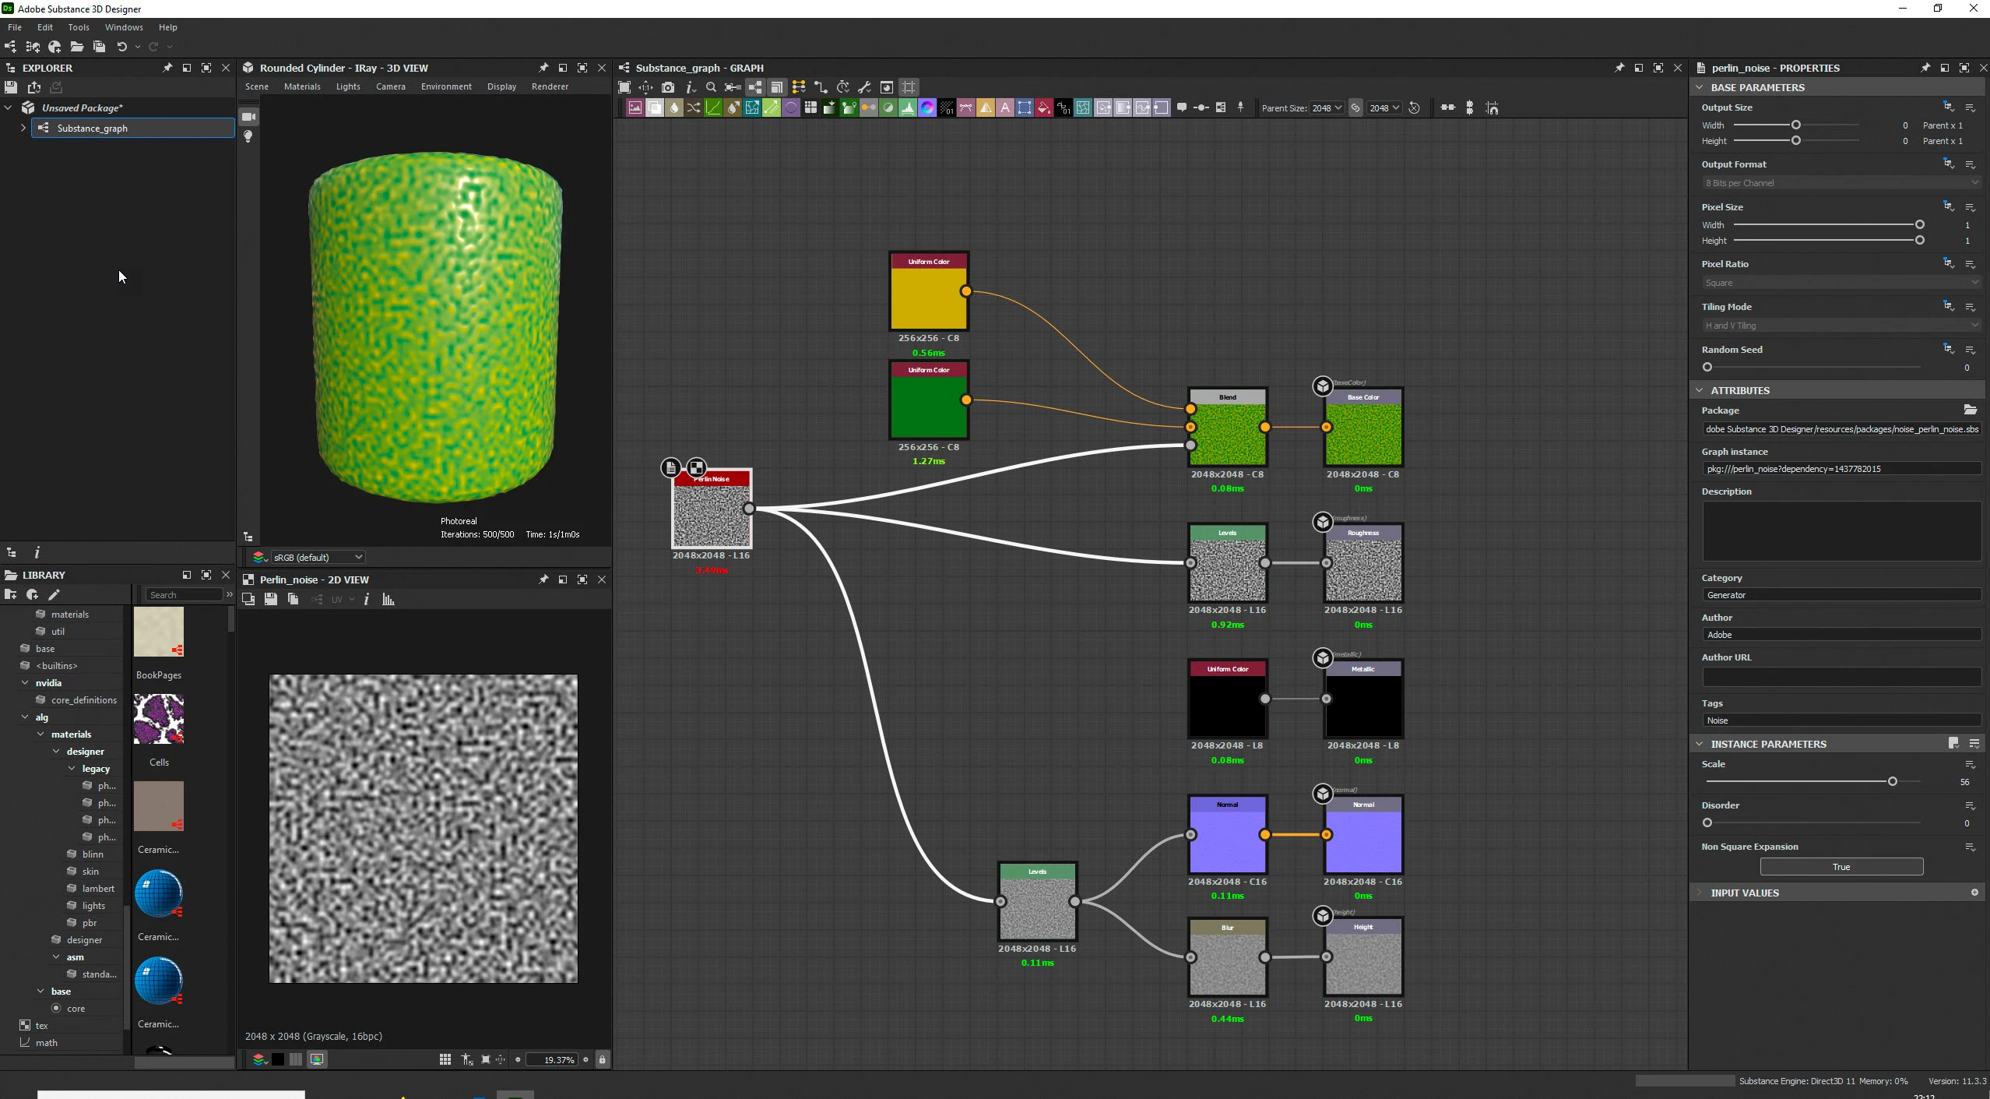Toggle the parent size link button
This screenshot has height=1099, width=1990.
1355,108
